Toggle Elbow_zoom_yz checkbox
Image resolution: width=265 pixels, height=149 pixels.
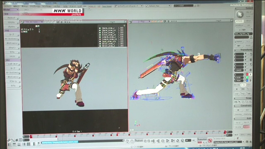pyautogui.click(x=100, y=35)
